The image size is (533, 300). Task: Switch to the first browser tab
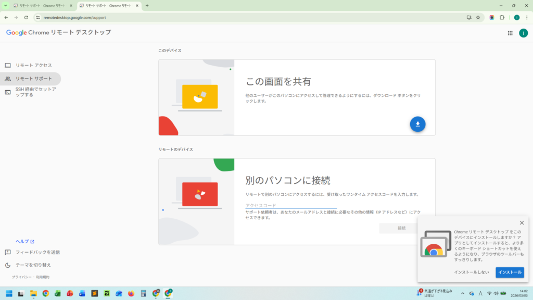(x=43, y=6)
